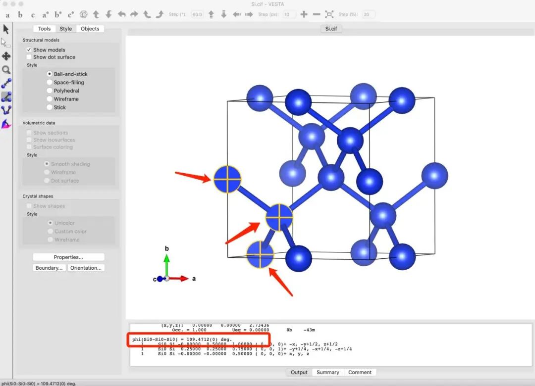Switch to the Objects tab

[90, 29]
